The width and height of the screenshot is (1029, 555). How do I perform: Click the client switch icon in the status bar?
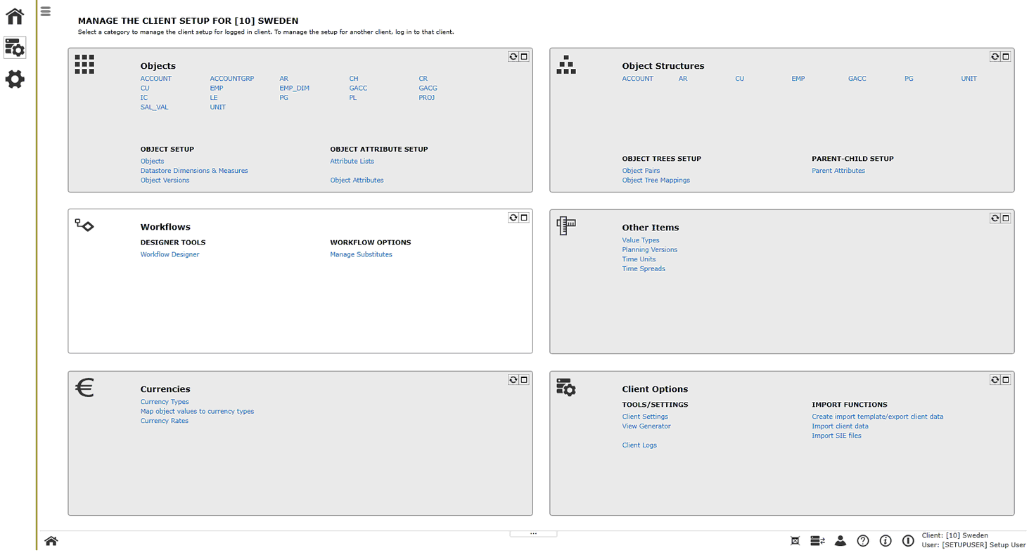[x=817, y=540]
